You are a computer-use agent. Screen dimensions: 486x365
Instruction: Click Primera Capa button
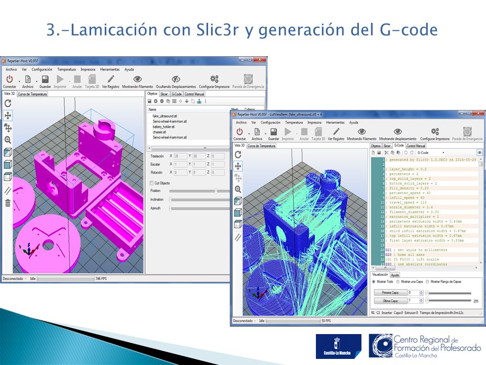point(390,293)
